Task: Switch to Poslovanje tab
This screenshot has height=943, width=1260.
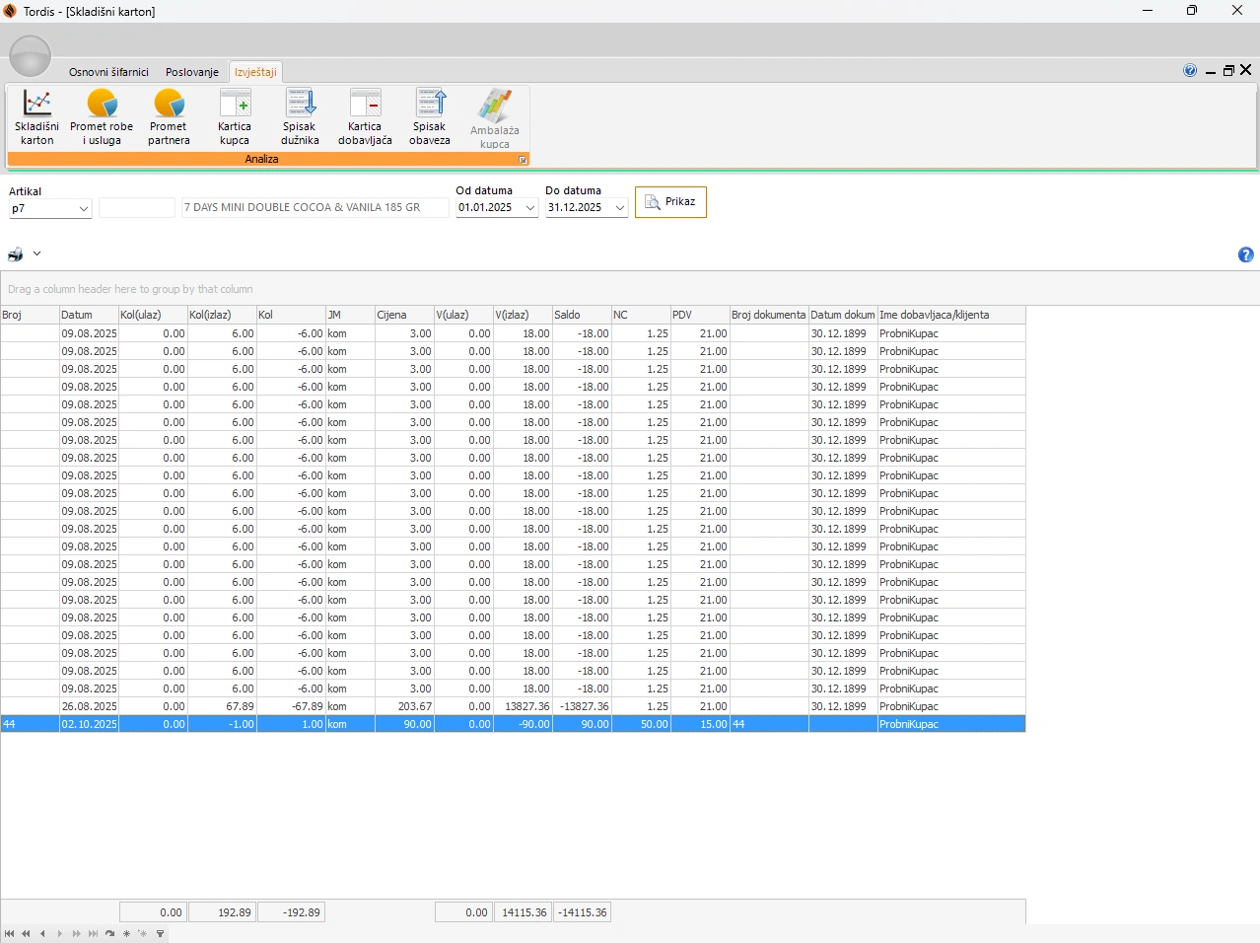Action: tap(192, 72)
